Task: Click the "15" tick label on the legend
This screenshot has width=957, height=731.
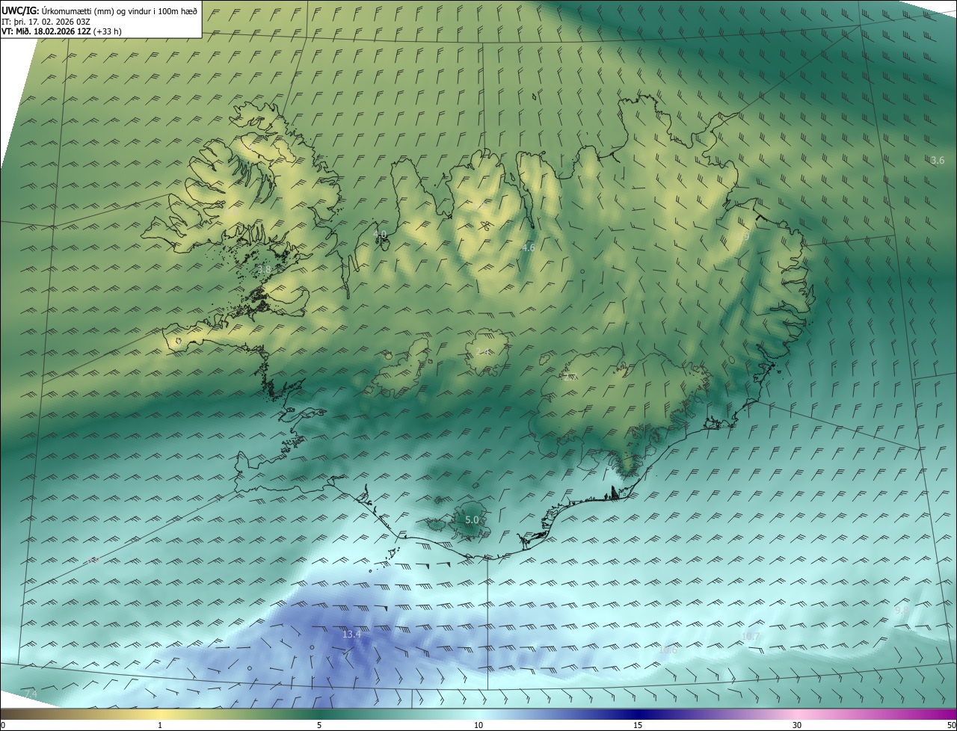Action: tap(638, 726)
